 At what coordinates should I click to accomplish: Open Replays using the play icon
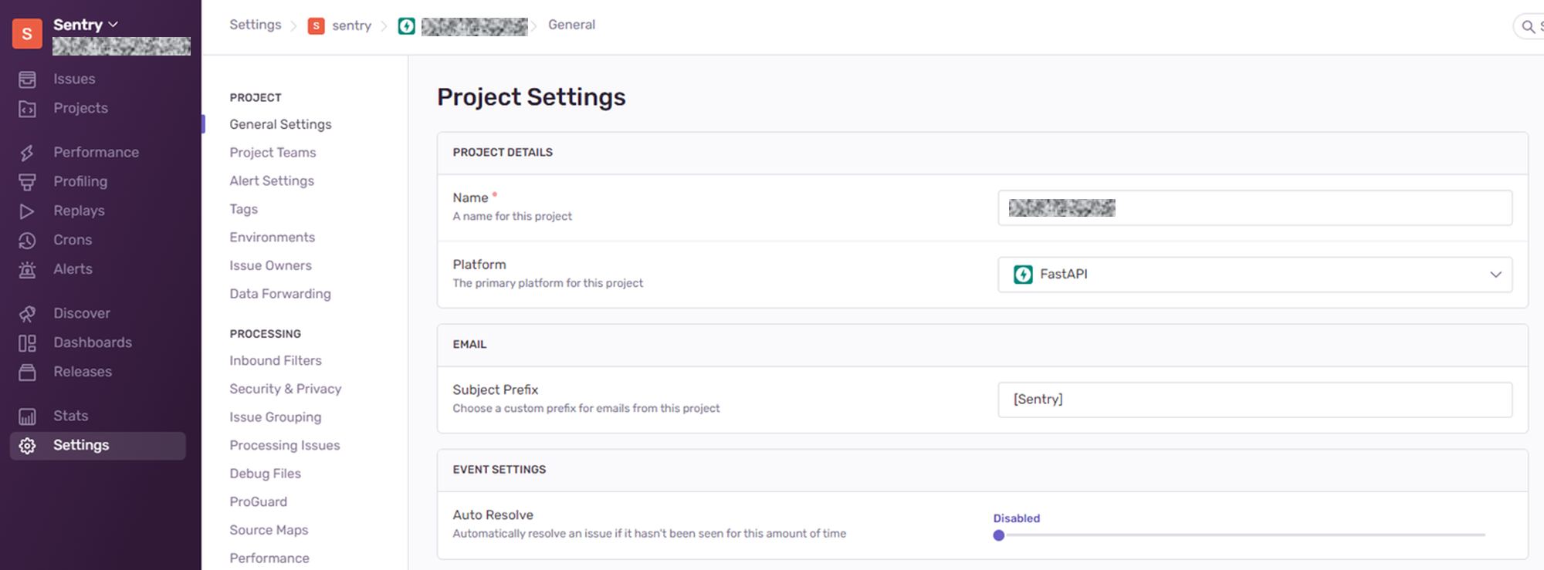[27, 211]
